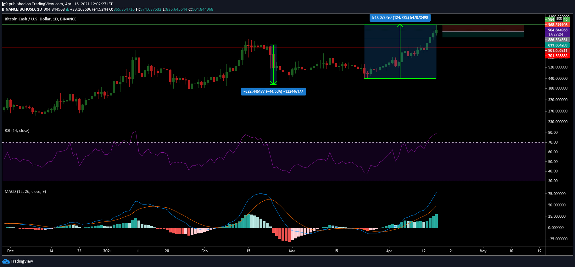Screen dimensions: 575x267
Task: Click the Feb label on time axis
Action: click(204, 251)
